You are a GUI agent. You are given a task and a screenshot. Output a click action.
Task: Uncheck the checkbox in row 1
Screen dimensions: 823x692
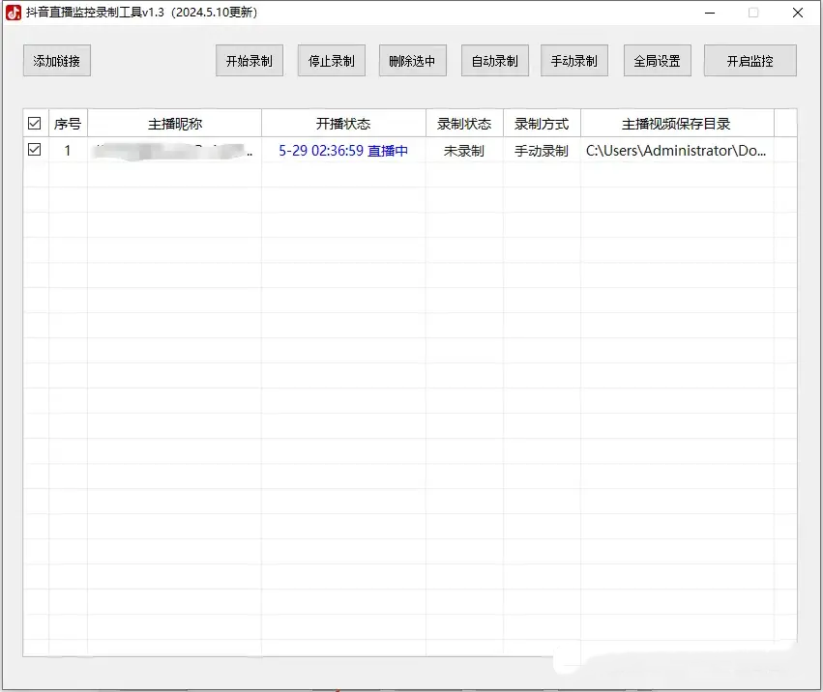click(35, 150)
